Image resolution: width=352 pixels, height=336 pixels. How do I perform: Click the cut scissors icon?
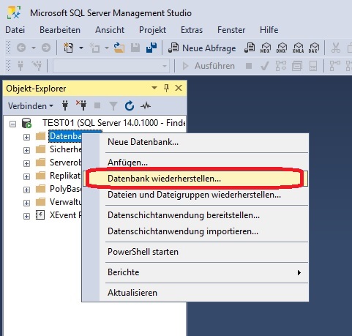click(336, 48)
